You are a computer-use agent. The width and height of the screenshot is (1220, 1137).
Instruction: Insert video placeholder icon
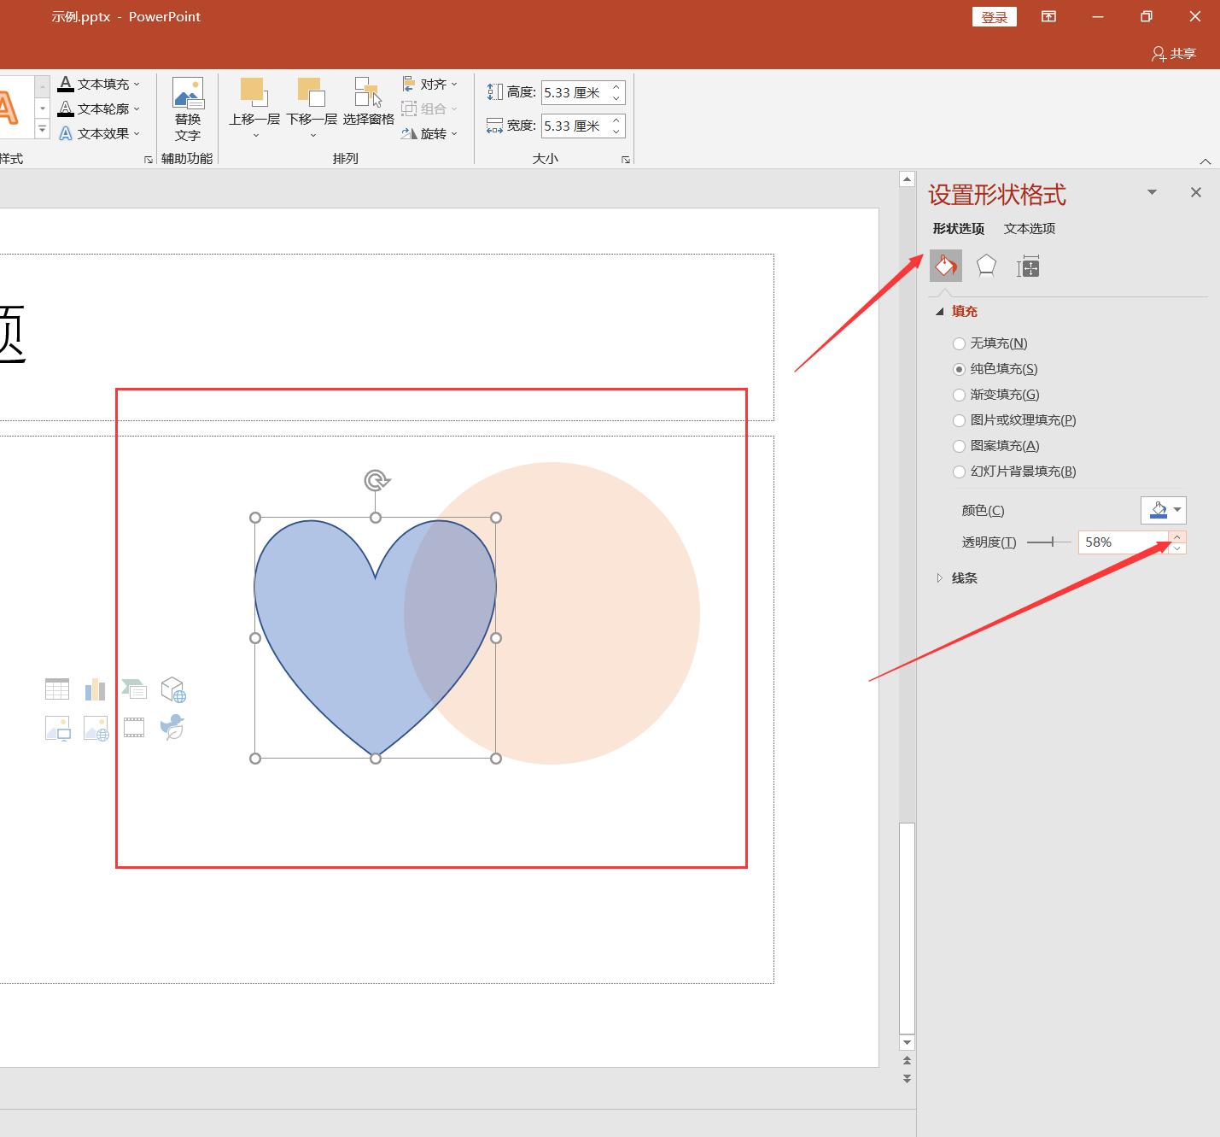pyautogui.click(x=134, y=728)
